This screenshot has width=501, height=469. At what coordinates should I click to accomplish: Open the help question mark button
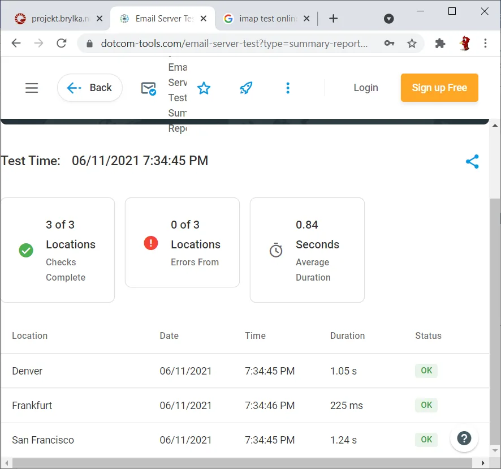pos(464,438)
